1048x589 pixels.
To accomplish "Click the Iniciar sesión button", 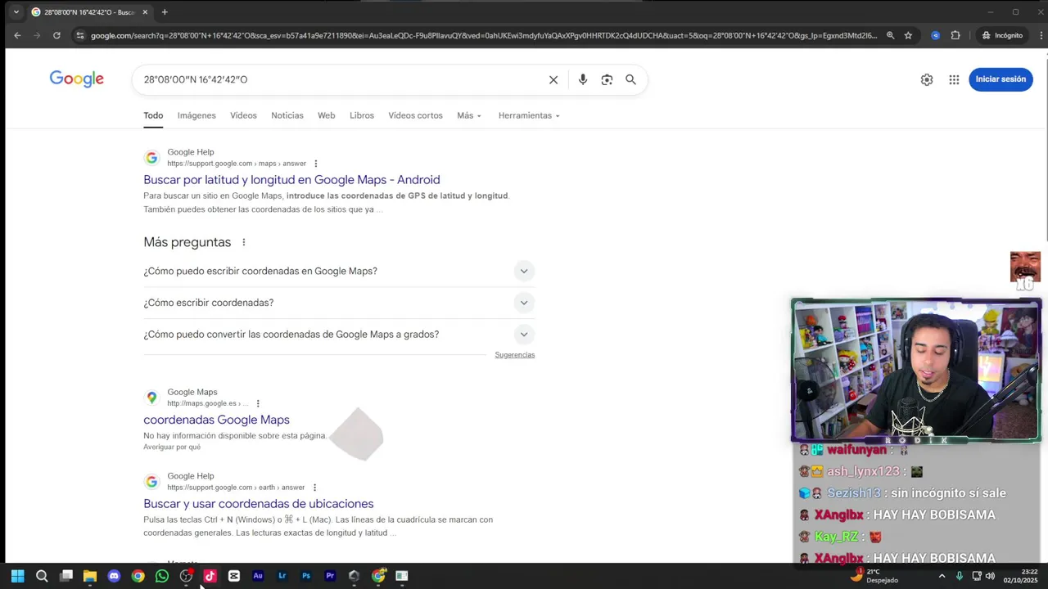I will tap(1001, 79).
